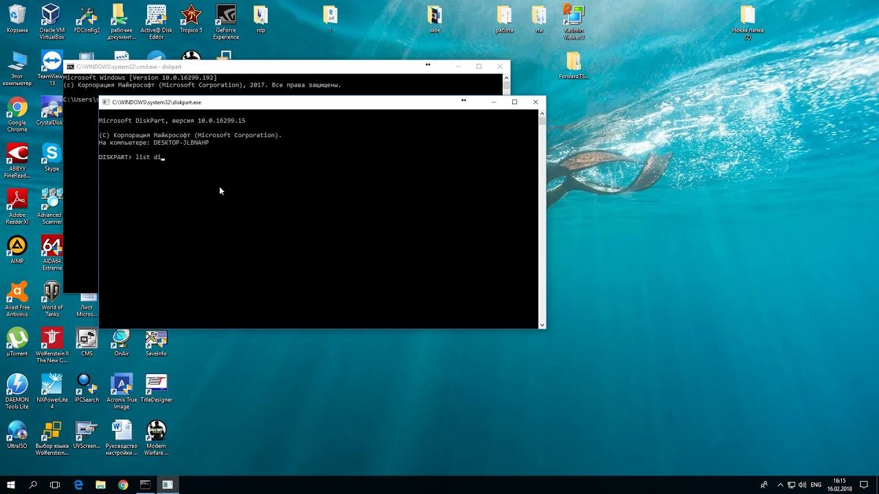Open the network status tray icon

click(x=791, y=485)
